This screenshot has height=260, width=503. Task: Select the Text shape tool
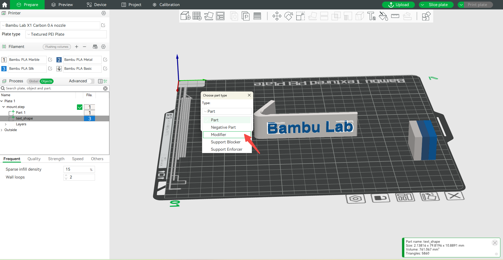[x=371, y=16]
